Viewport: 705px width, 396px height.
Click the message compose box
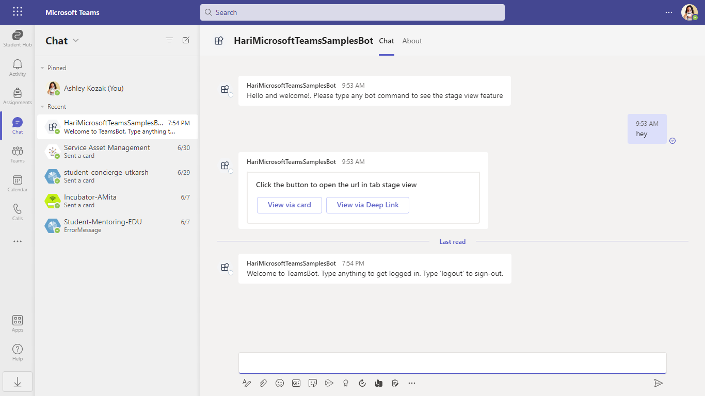(453, 362)
